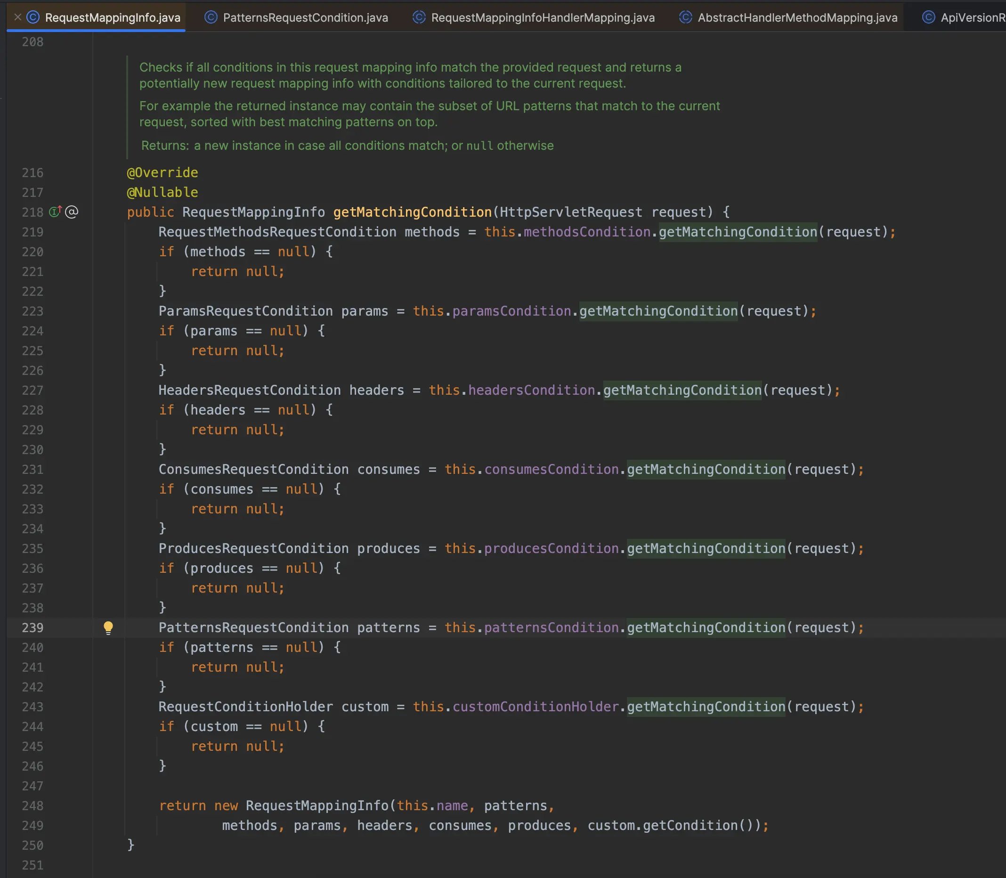Click RequestMethodsRequestCondition type on line 219
The width and height of the screenshot is (1006, 878).
tap(278, 232)
